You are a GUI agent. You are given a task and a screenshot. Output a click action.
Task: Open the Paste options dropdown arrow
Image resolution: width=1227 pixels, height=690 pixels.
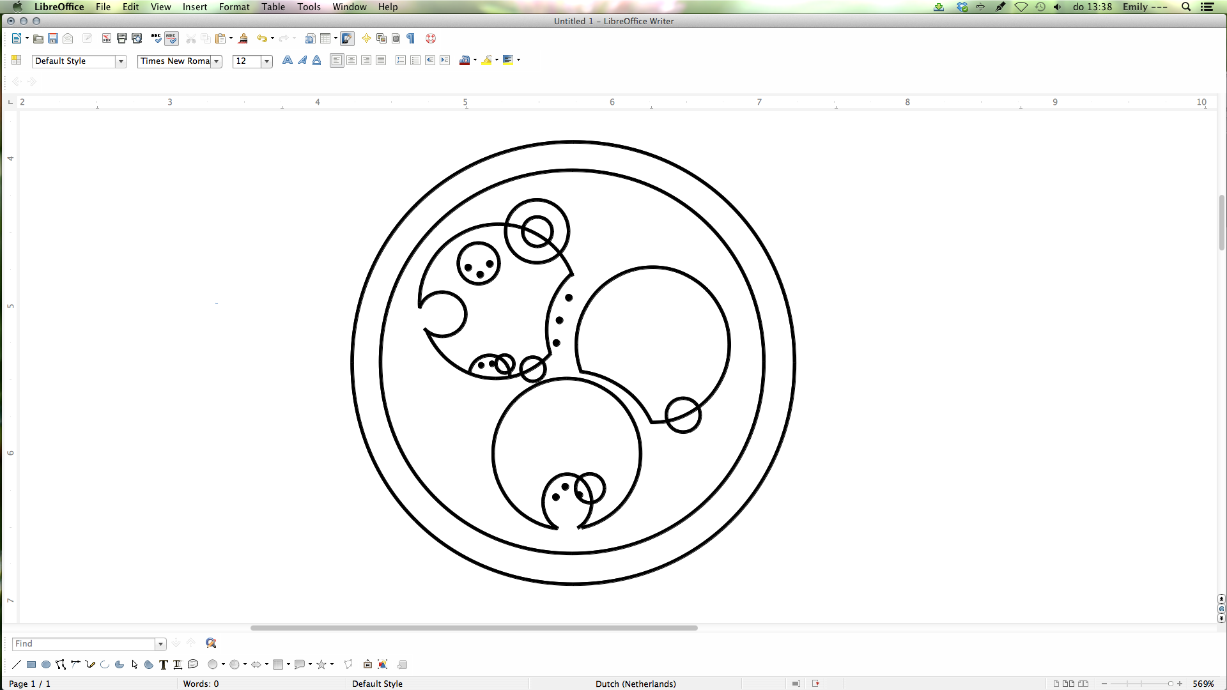tap(231, 39)
